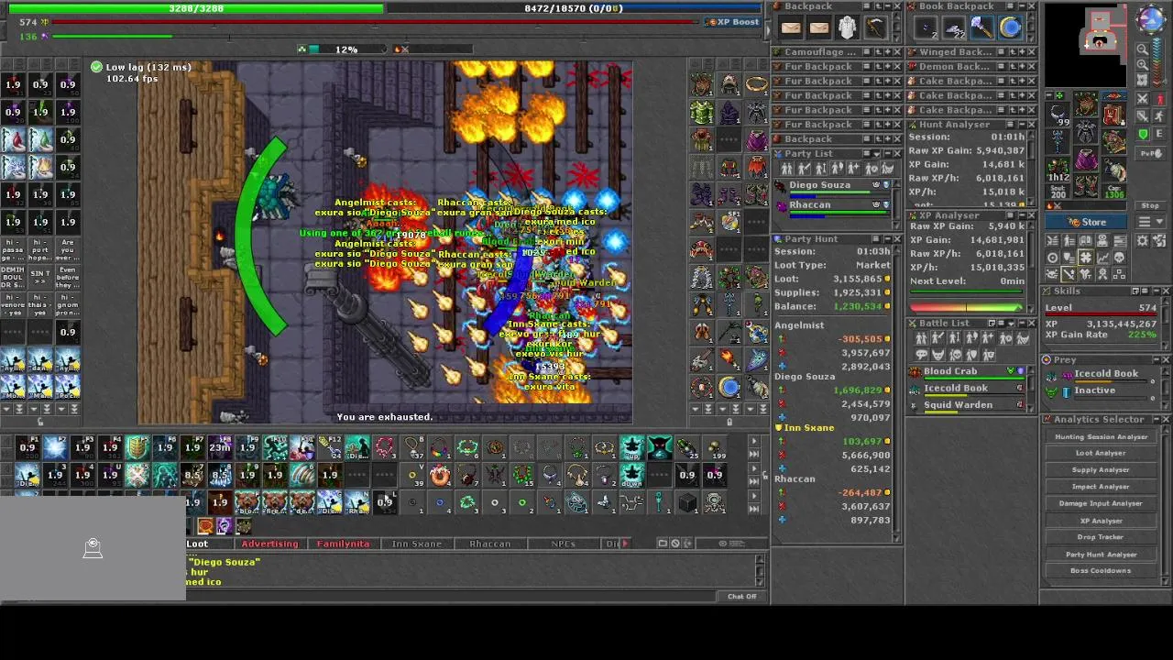Click the amulet slot showing 99
The height and width of the screenshot is (660, 1173).
[x=1058, y=114]
